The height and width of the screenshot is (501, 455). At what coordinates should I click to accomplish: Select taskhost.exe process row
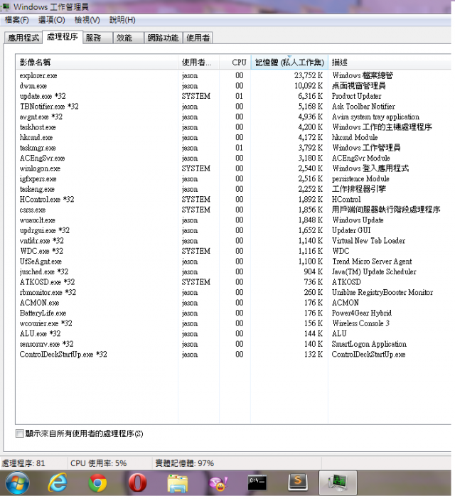233,127
